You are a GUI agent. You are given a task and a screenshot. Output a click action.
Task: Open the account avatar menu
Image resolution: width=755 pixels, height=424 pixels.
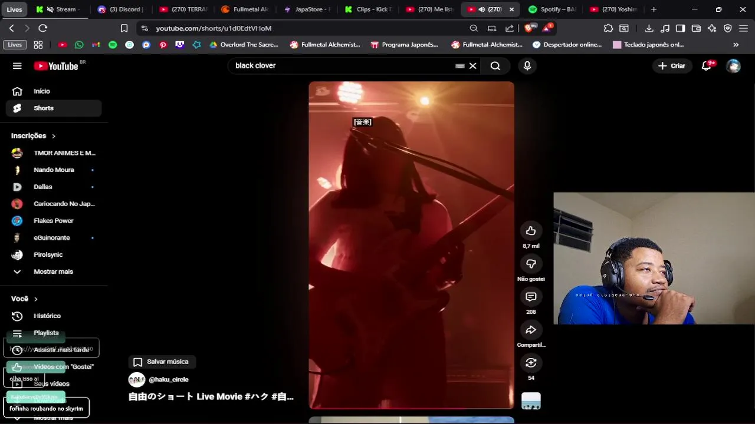click(x=733, y=66)
